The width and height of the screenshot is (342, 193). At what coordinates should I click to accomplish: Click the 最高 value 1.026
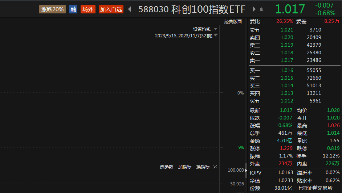(x=333, y=126)
